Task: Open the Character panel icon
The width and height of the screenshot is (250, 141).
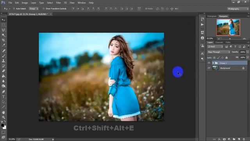Action: [x=202, y=54]
